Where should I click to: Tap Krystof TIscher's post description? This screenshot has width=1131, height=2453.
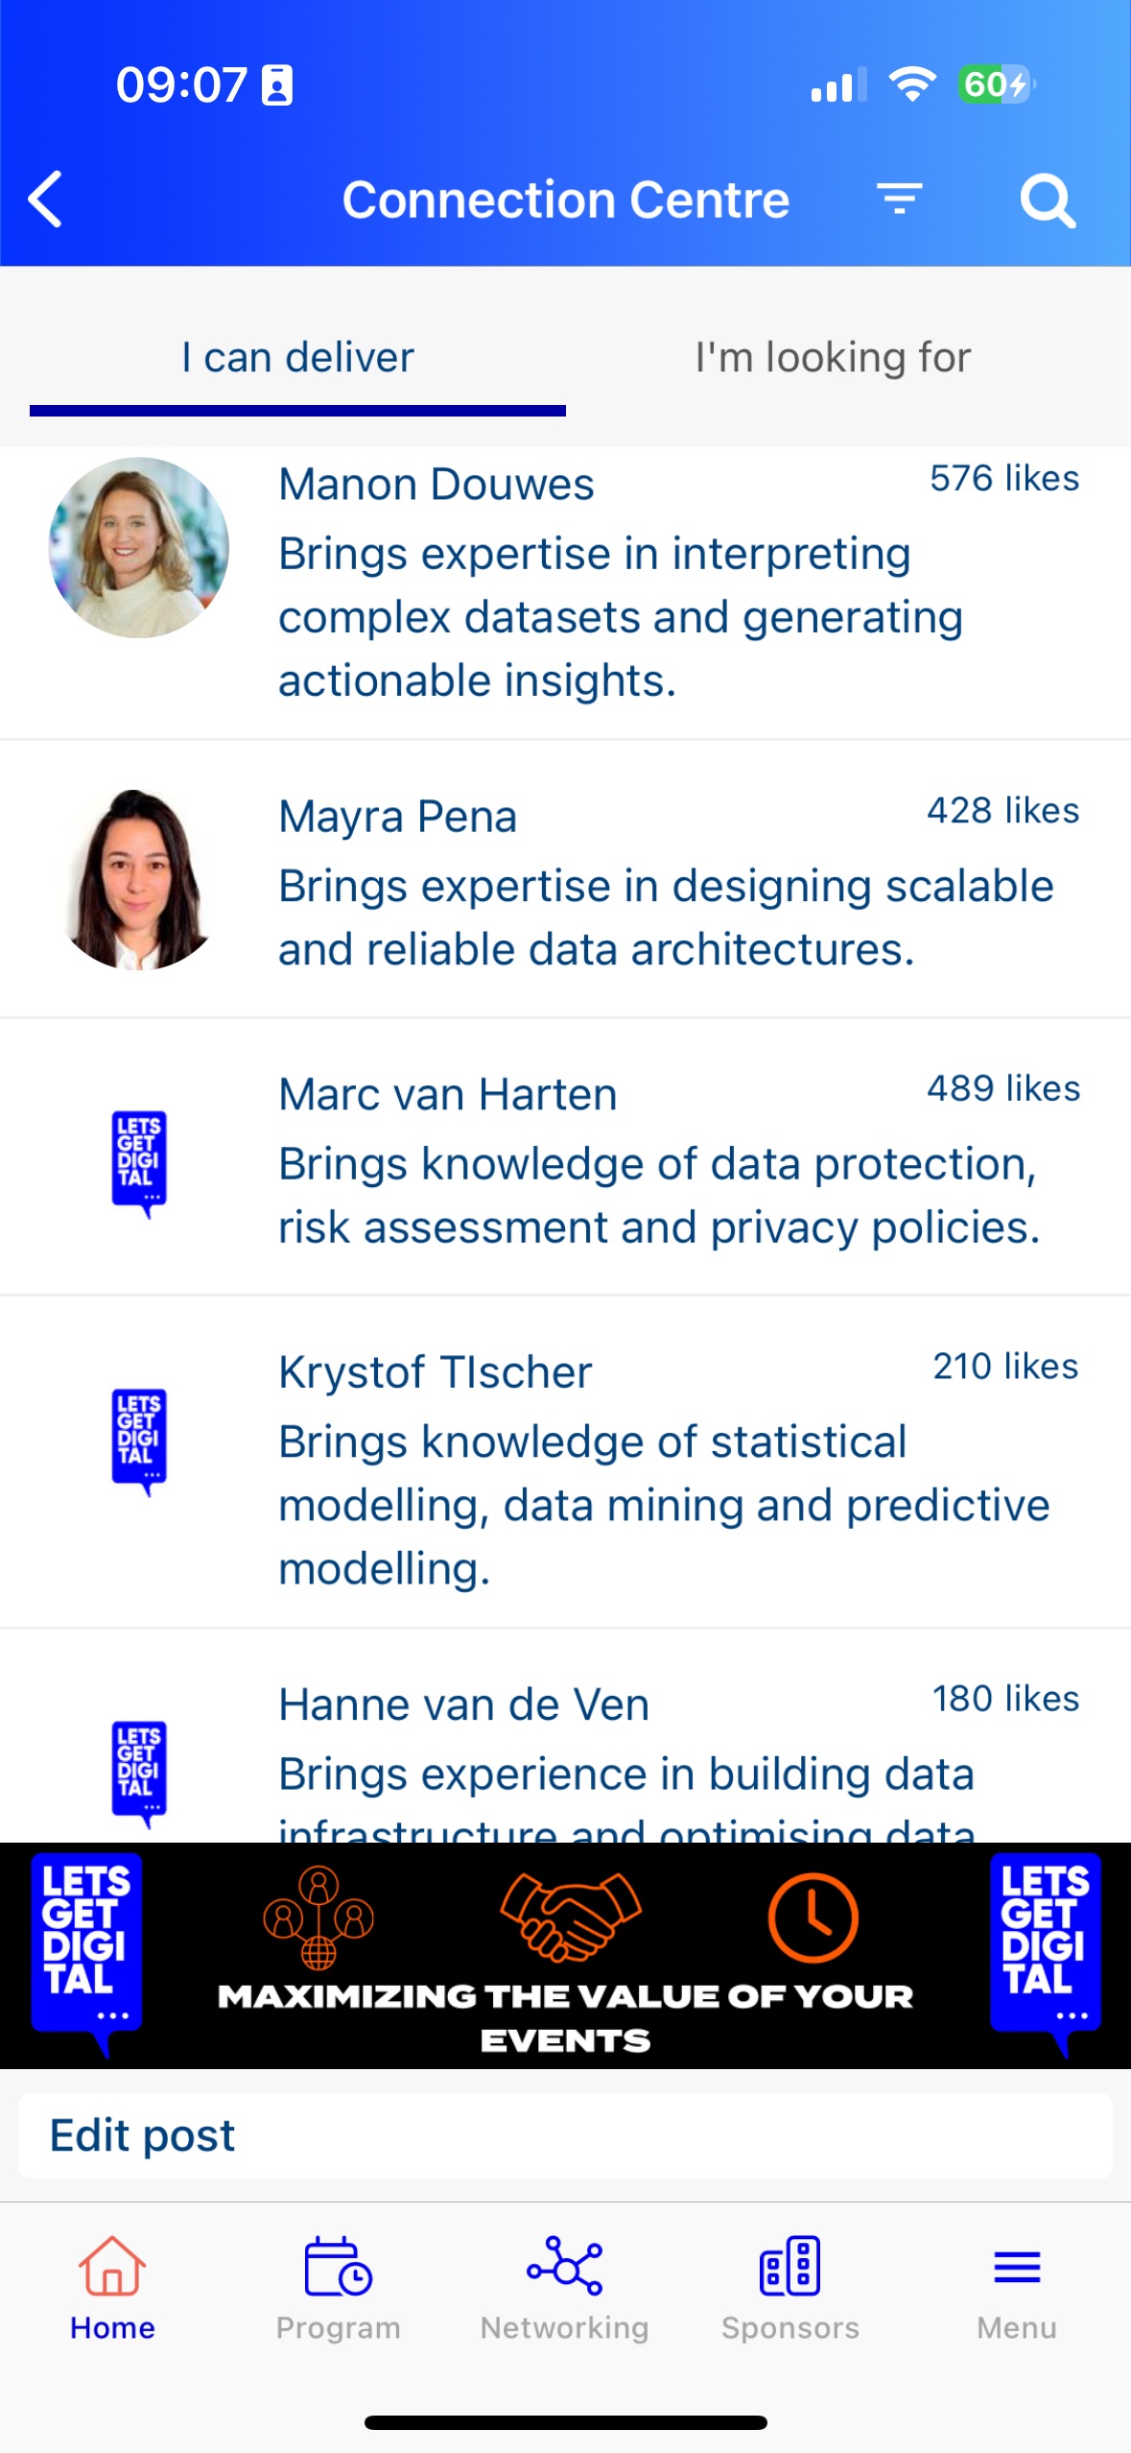pyautogui.click(x=662, y=1505)
